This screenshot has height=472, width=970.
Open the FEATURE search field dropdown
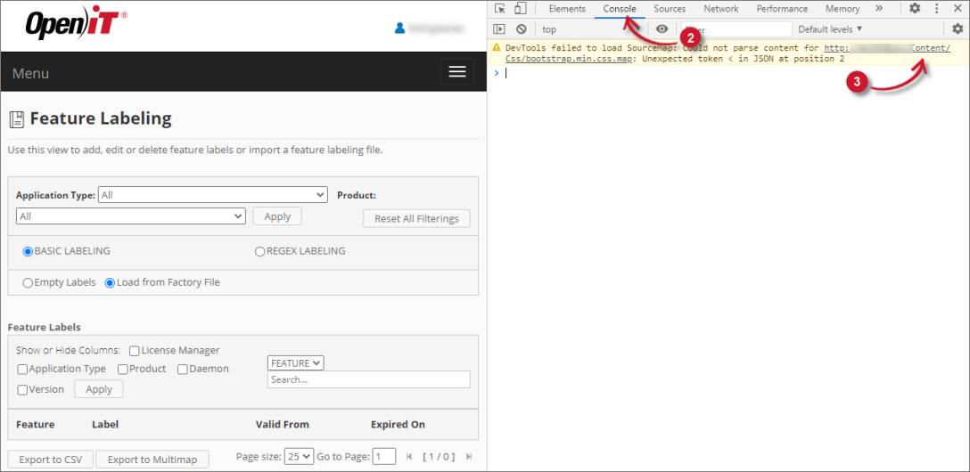(x=296, y=363)
